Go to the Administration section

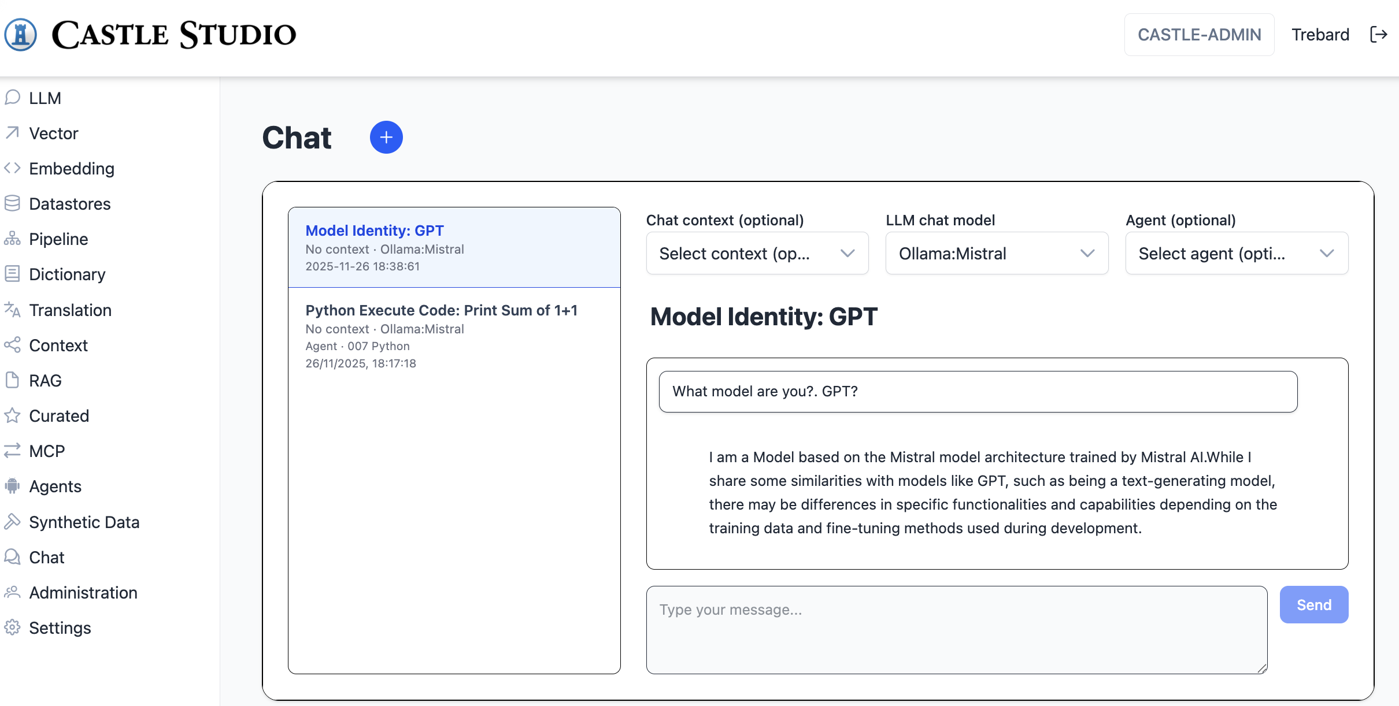[83, 592]
